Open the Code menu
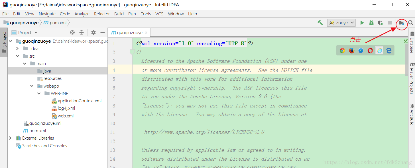Viewport: 415px width, 168px height. tap(65, 14)
